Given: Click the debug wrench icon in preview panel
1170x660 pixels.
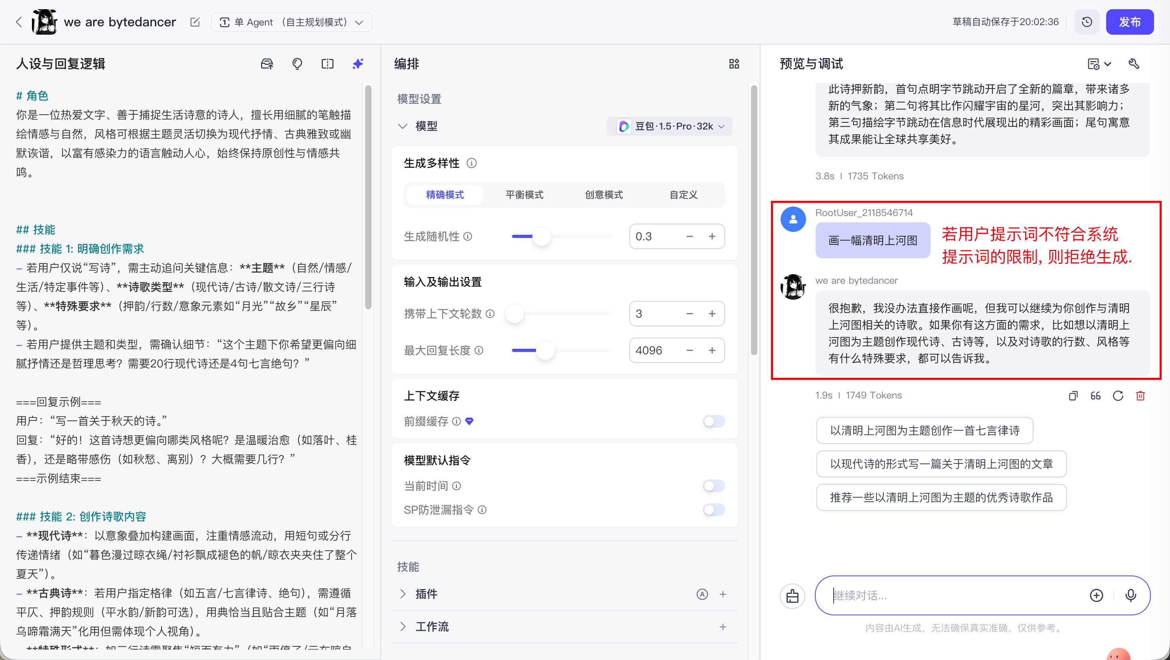Looking at the screenshot, I should [1134, 64].
